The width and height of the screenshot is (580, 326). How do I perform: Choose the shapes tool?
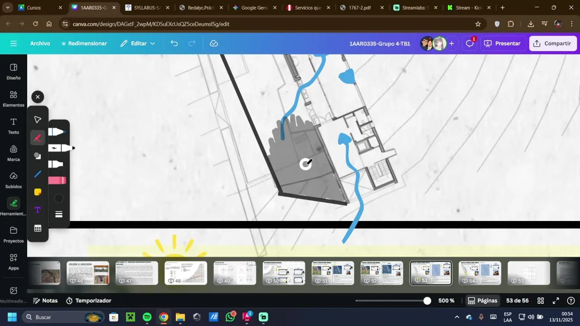click(x=38, y=156)
